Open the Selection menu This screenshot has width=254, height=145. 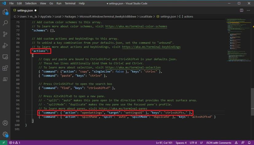(31, 3)
